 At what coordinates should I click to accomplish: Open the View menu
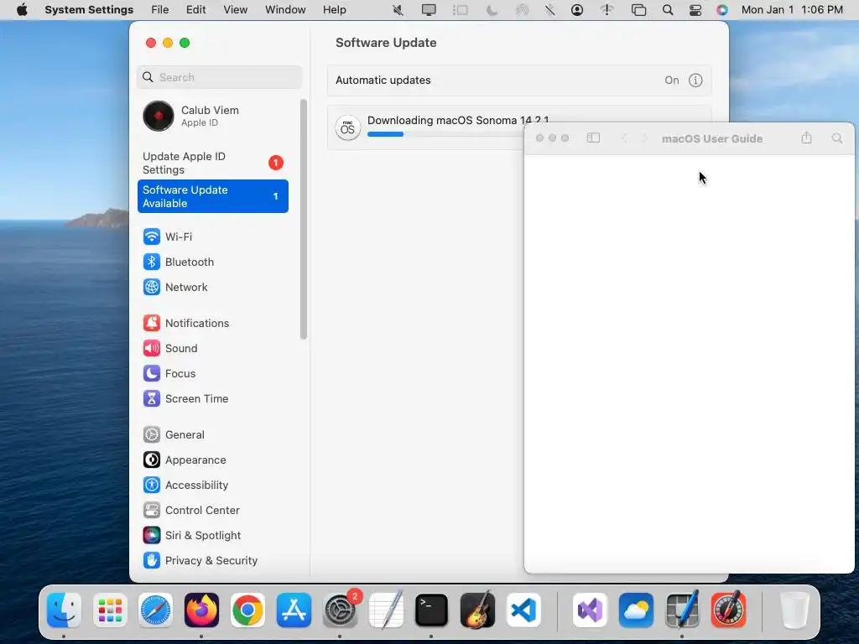(236, 10)
